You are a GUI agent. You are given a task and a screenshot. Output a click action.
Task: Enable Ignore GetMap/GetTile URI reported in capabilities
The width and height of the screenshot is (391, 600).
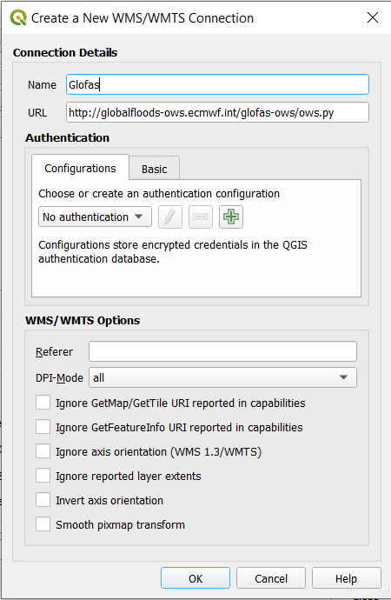point(43,403)
